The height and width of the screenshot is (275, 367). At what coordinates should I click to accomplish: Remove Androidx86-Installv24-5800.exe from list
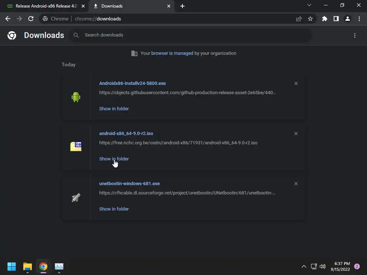point(296,83)
